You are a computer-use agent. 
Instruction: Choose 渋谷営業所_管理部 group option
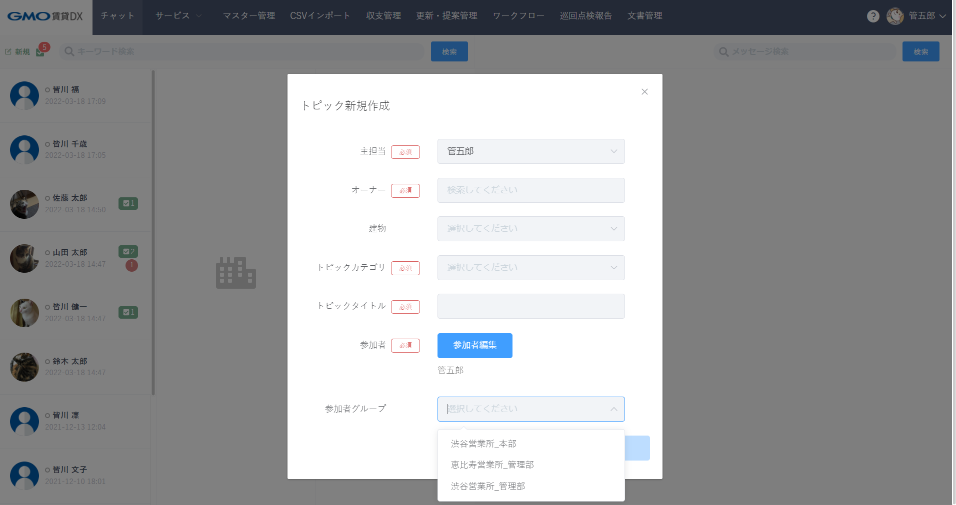(x=487, y=486)
